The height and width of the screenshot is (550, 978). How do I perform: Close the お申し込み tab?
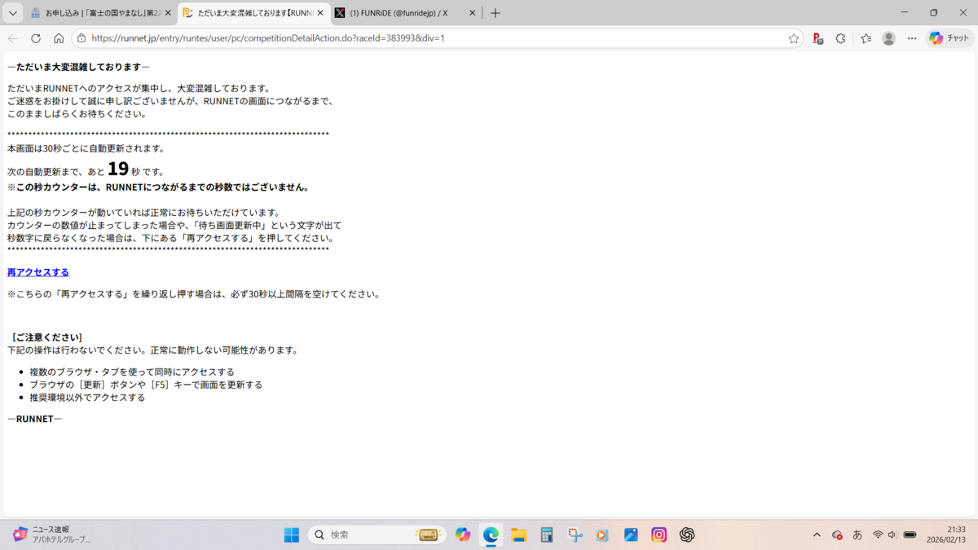coord(168,13)
